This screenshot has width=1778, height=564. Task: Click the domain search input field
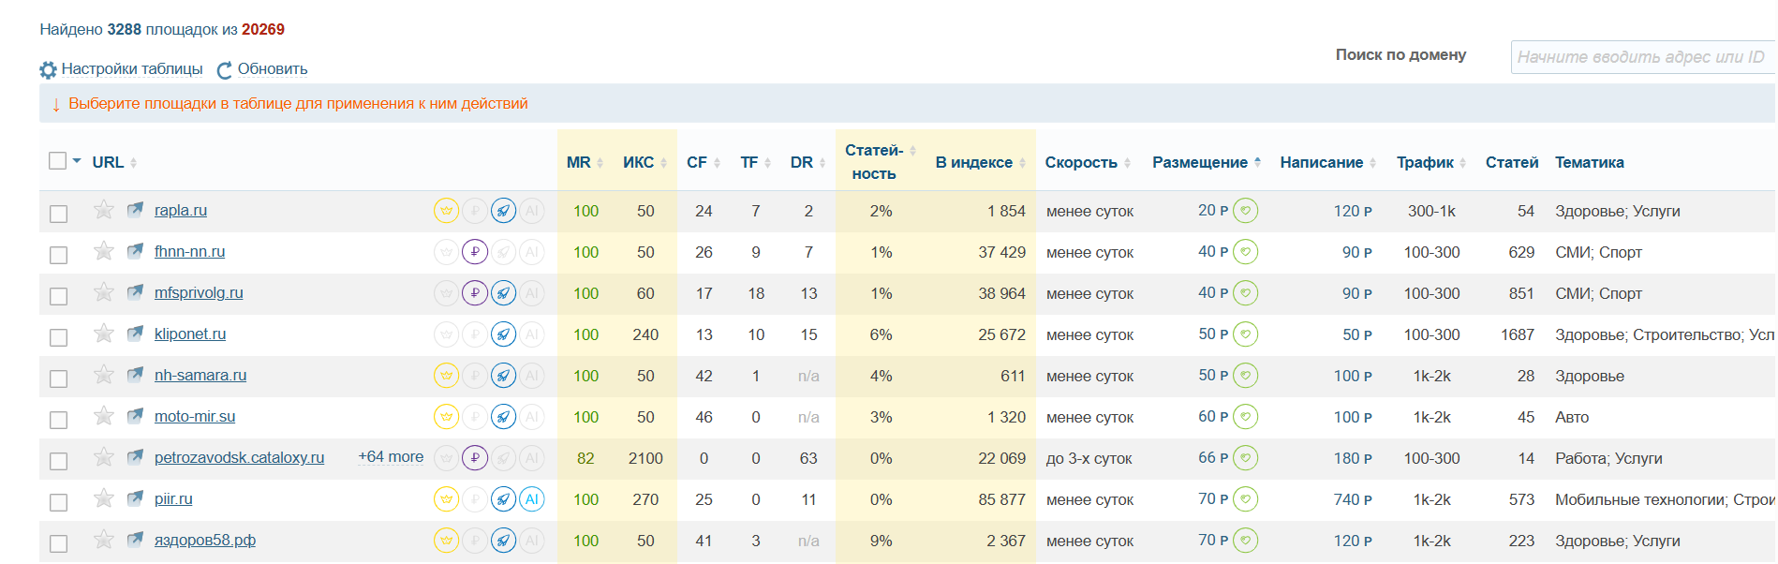click(1640, 57)
